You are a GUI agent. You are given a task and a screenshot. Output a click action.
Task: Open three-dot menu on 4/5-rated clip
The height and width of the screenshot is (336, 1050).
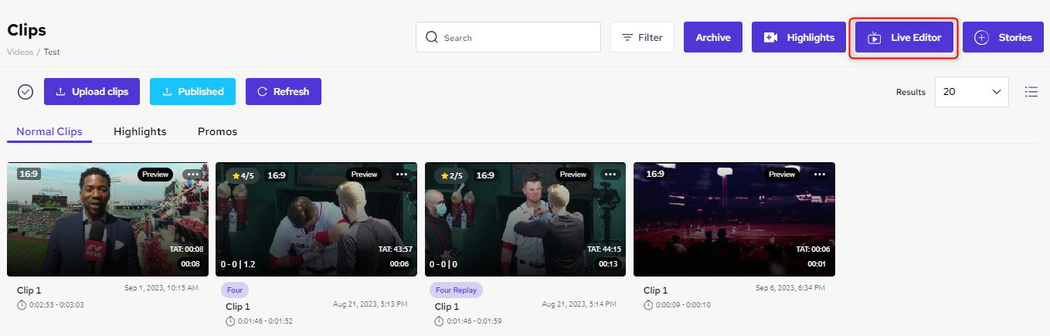[402, 175]
